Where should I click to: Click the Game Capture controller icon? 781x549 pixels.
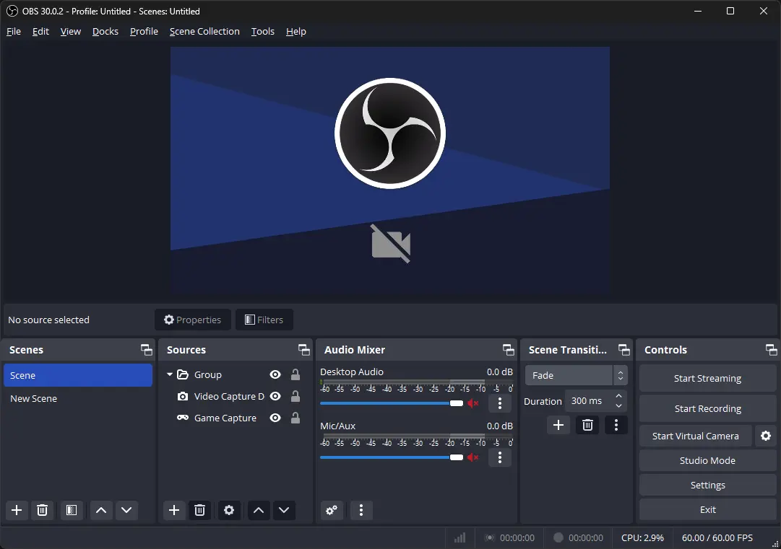(x=183, y=418)
